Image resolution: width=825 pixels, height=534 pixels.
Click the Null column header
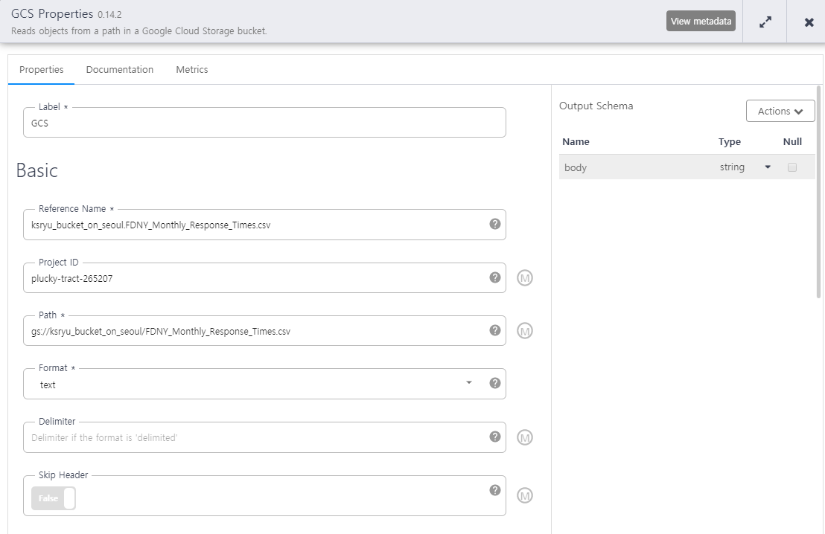coord(792,141)
